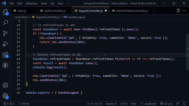Click line number 17 in the gutter
This screenshot has height=106, width=189.
coord(18,55)
